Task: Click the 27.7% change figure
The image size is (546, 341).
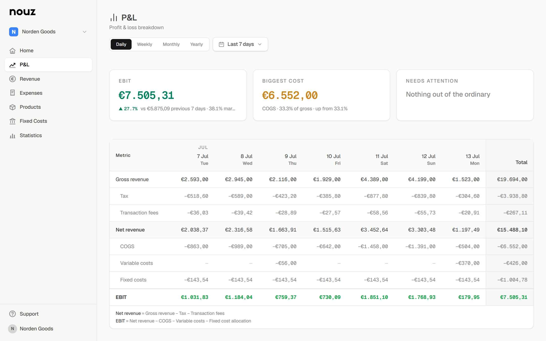Action: 131,109
